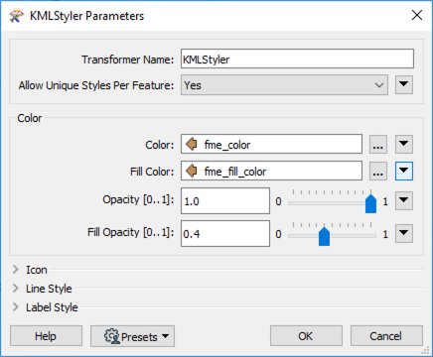Screen dimensions: 433x357
Task: Expand the Icon section
Action: [16, 270]
